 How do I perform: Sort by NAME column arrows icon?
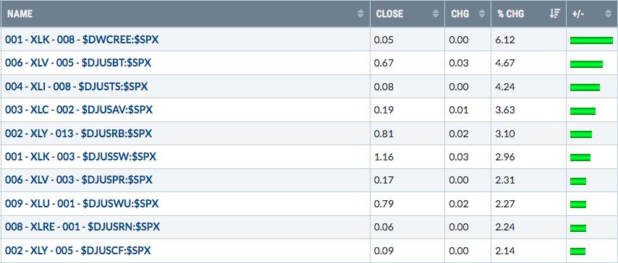(x=360, y=14)
